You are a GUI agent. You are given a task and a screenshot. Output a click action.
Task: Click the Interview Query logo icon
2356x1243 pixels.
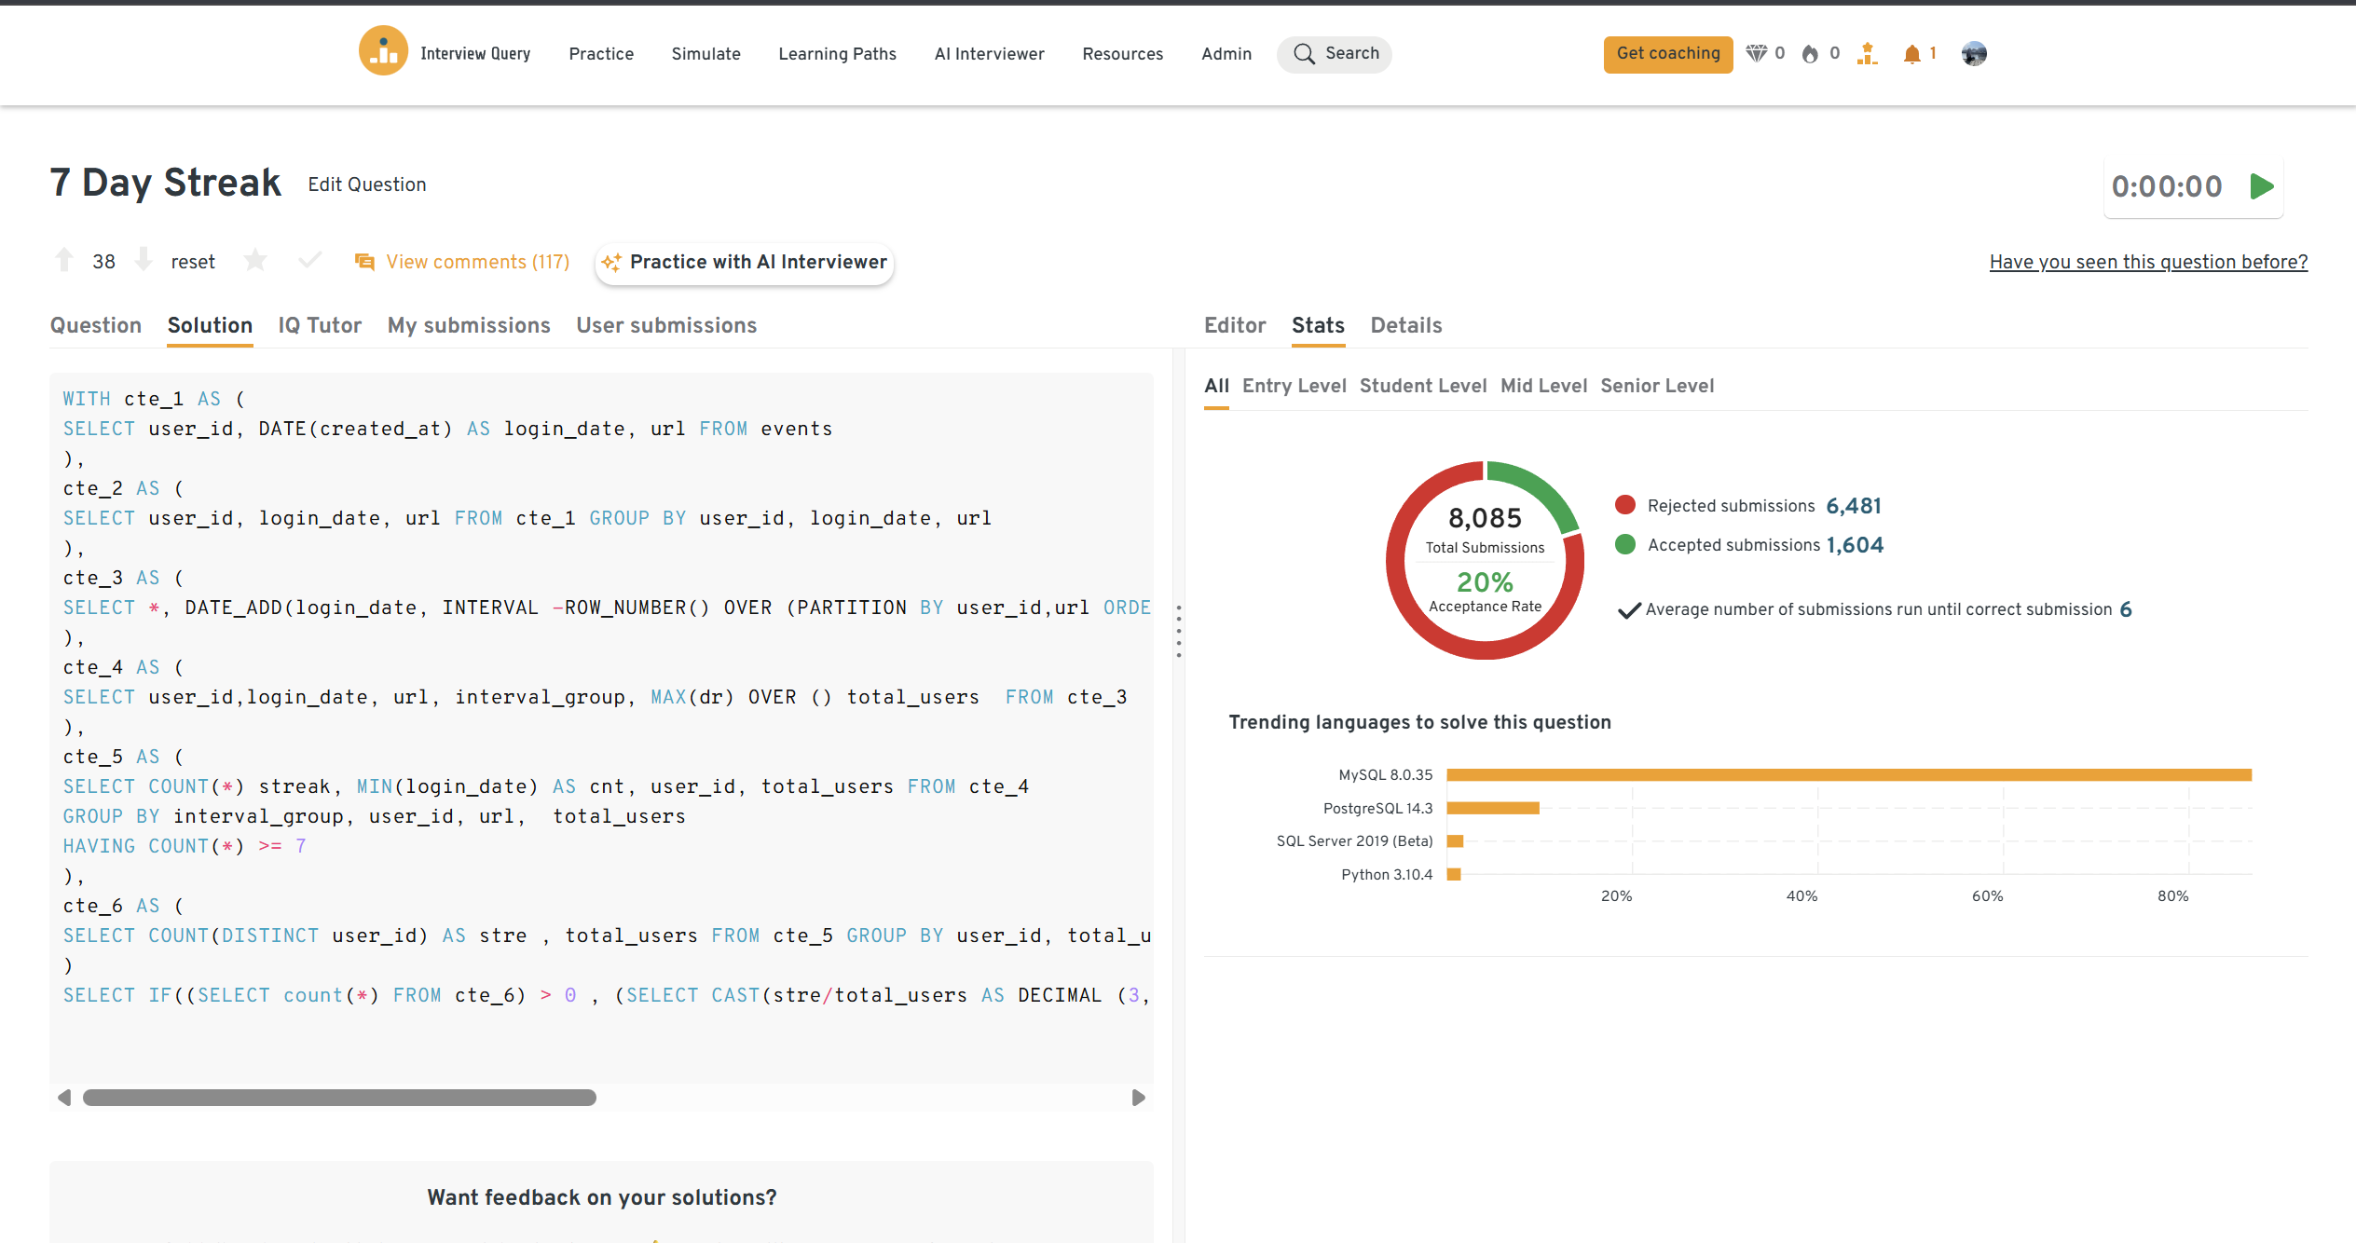(383, 52)
